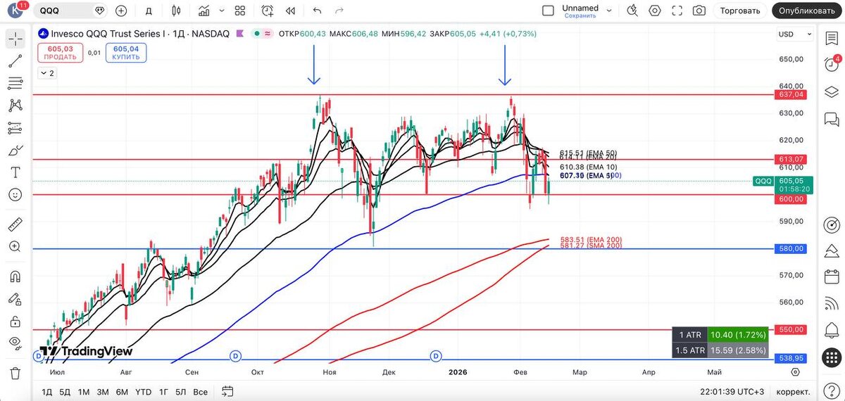Select the Все time range tab
The height and width of the screenshot is (401, 845).
tap(200, 392)
